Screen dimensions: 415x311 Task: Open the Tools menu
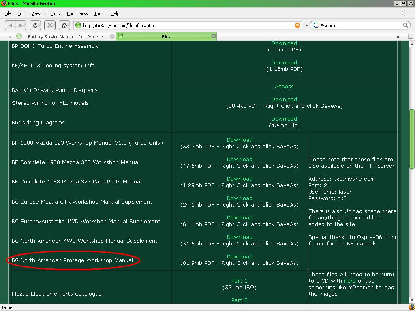(x=99, y=13)
